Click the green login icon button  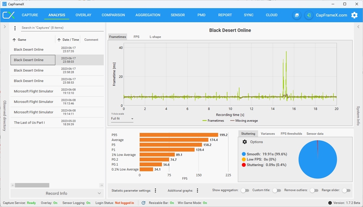pos(309,15)
